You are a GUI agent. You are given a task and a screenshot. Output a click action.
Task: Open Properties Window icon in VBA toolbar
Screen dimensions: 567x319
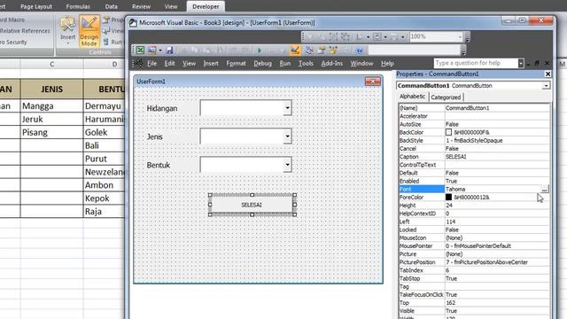[x=321, y=51]
